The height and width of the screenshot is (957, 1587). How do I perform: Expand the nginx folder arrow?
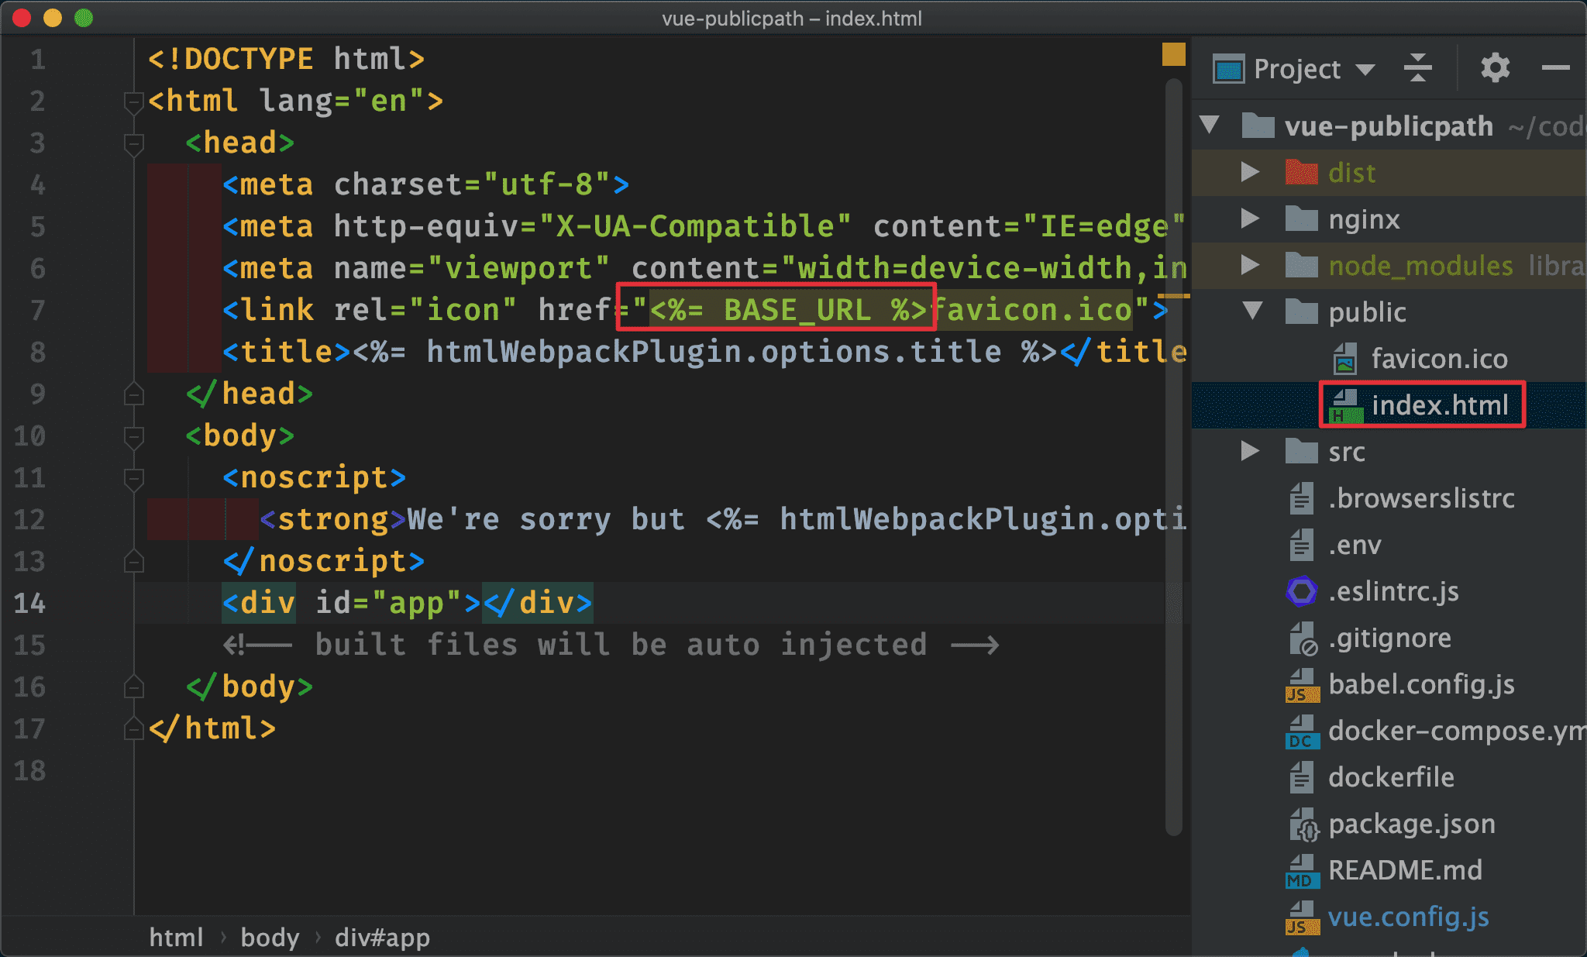point(1250,219)
